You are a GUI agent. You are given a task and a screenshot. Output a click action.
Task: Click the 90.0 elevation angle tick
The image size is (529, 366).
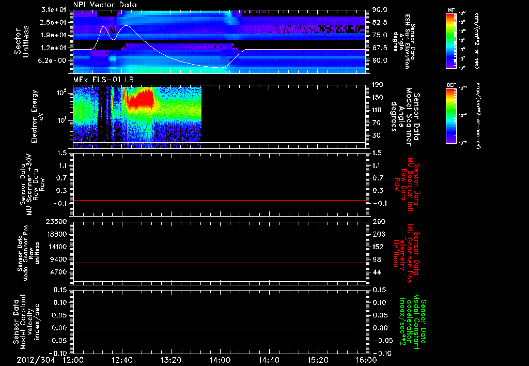click(x=380, y=10)
